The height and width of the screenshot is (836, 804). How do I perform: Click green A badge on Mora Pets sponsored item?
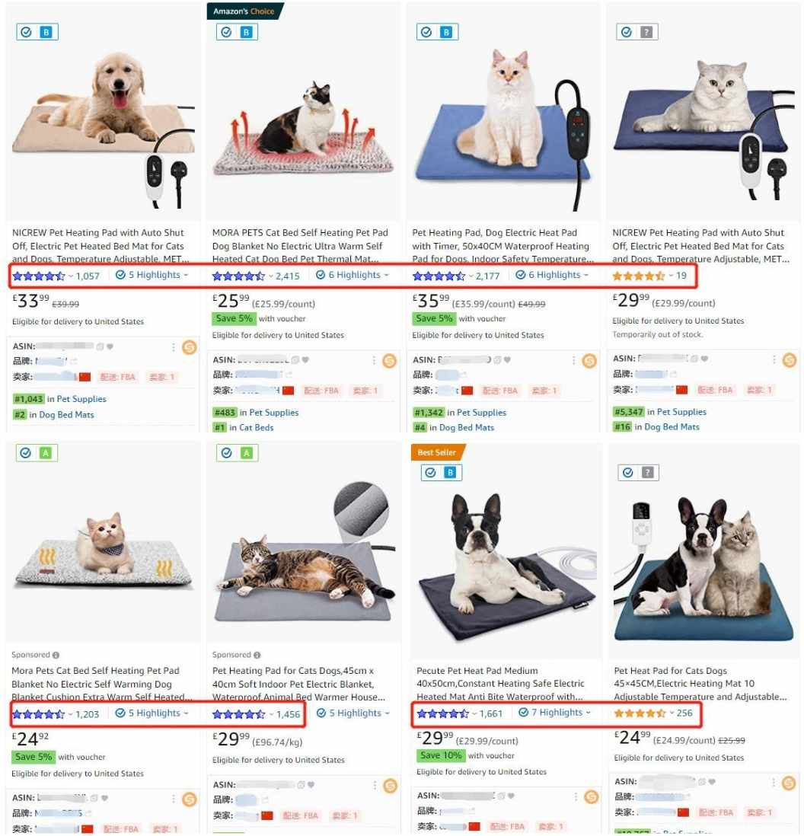point(46,453)
